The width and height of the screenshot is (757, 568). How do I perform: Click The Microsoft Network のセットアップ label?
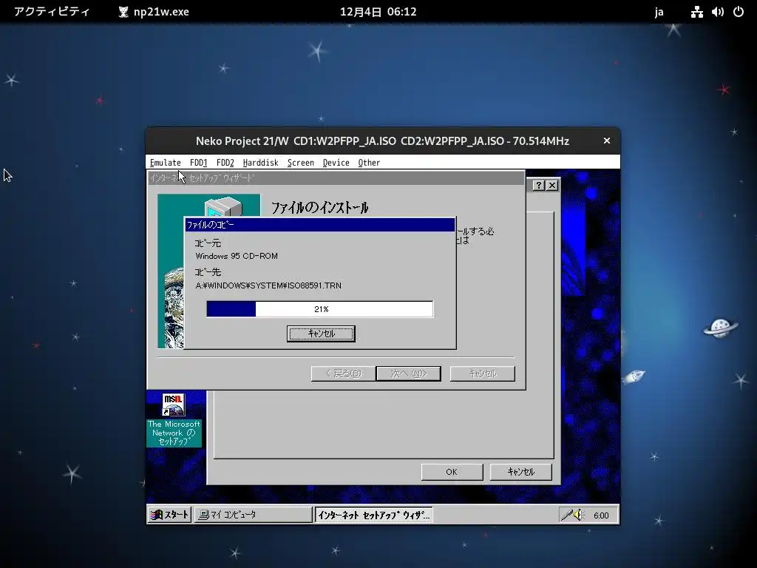174,433
